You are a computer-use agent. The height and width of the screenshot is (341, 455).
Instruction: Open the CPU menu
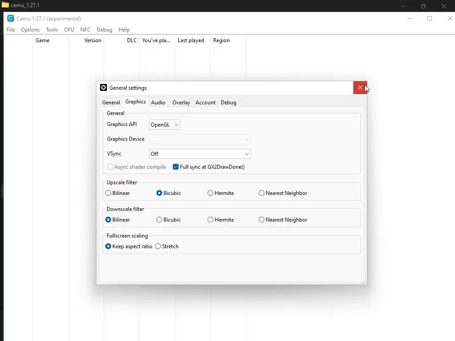point(69,30)
